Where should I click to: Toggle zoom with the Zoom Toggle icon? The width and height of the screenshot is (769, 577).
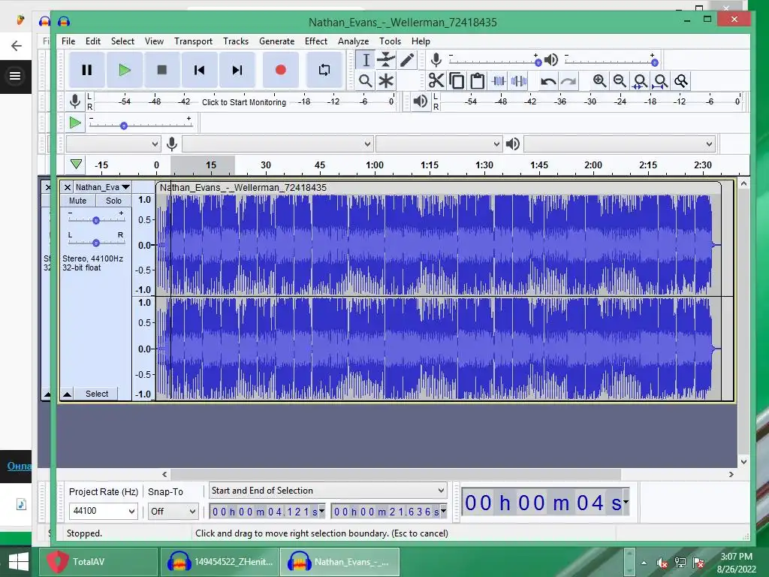(680, 81)
